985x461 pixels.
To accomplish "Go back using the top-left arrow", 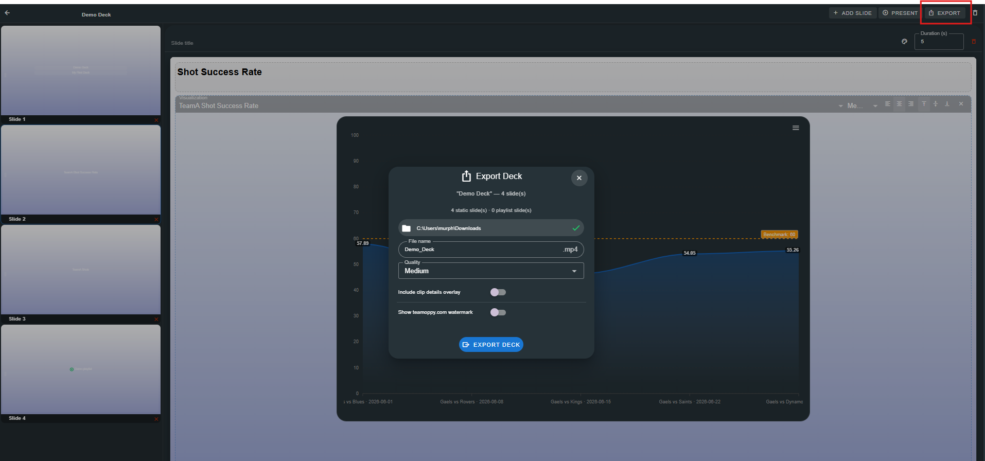I will tap(7, 13).
